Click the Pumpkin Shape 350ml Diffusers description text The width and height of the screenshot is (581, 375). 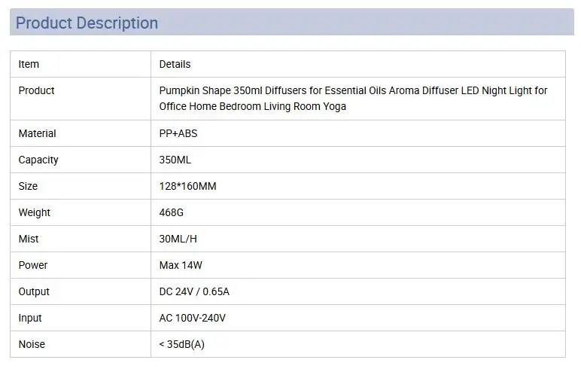(353, 99)
